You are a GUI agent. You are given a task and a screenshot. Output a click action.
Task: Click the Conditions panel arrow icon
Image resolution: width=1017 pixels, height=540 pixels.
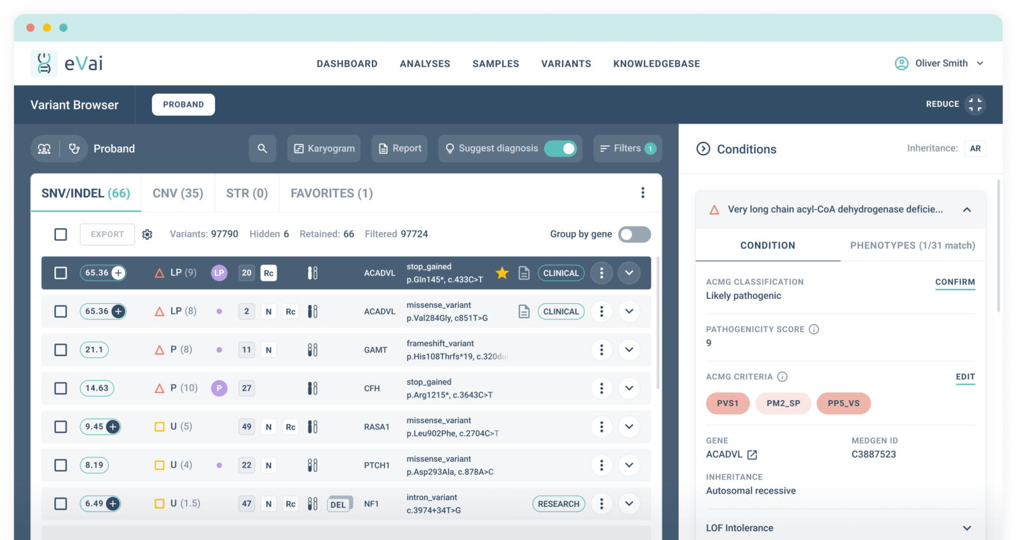coord(703,149)
